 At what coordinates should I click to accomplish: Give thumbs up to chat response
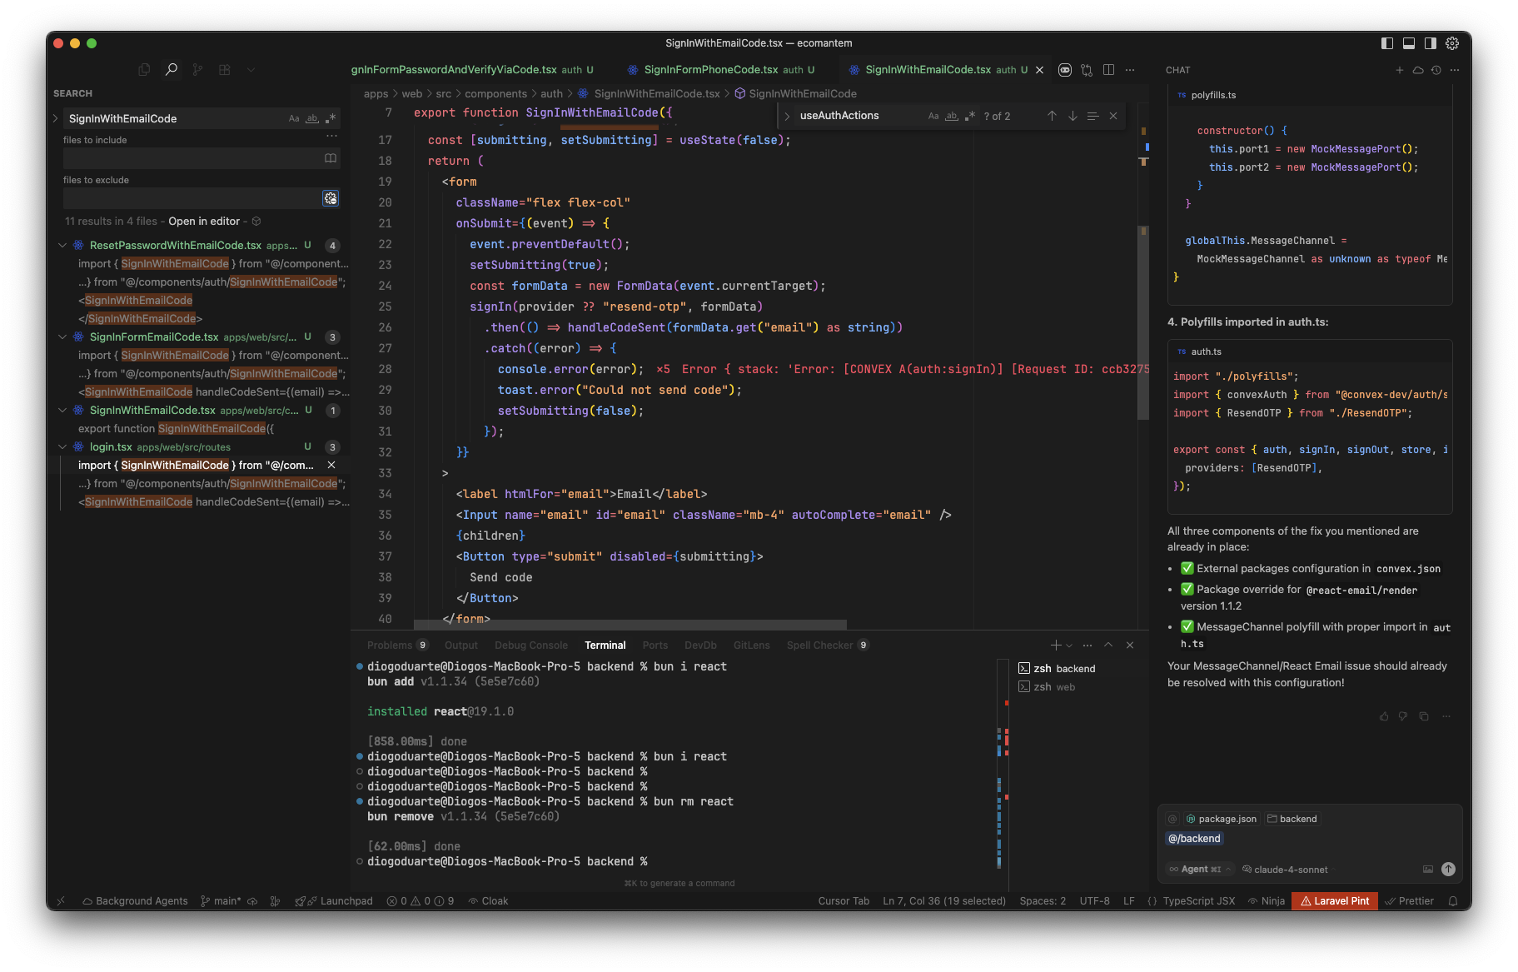coord(1384,716)
